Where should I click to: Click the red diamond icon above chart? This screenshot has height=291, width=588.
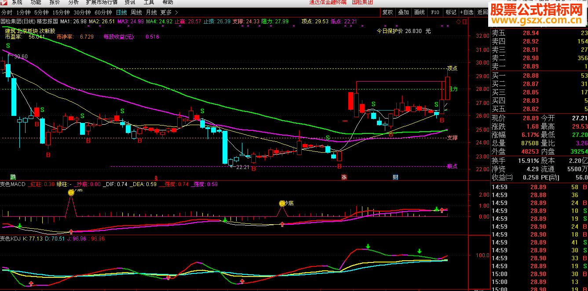(458, 22)
